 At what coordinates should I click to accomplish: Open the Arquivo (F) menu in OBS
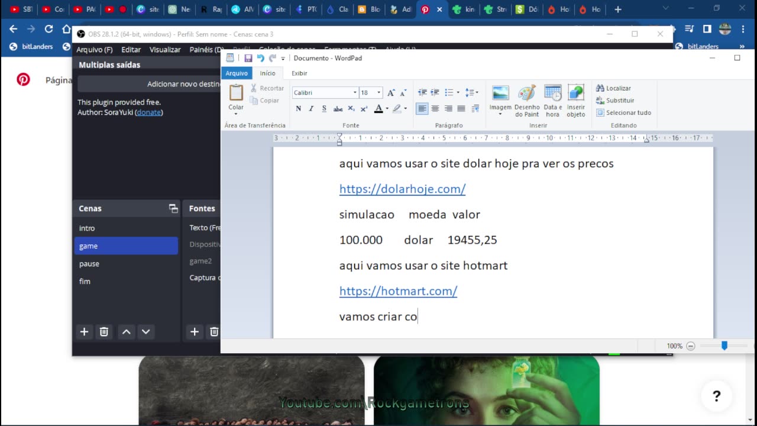point(94,50)
